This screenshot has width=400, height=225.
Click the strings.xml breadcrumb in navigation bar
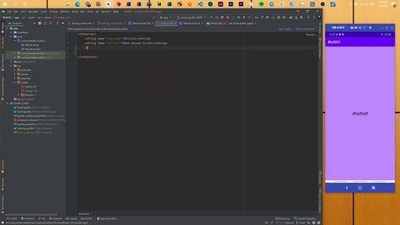[x=62, y=17]
